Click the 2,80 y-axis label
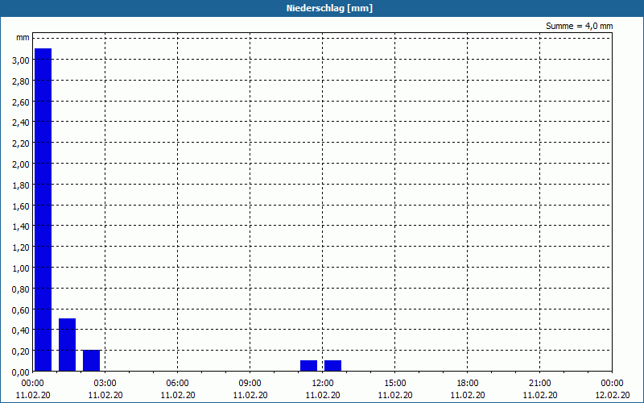Image resolution: width=644 pixels, height=403 pixels. (x=21, y=81)
